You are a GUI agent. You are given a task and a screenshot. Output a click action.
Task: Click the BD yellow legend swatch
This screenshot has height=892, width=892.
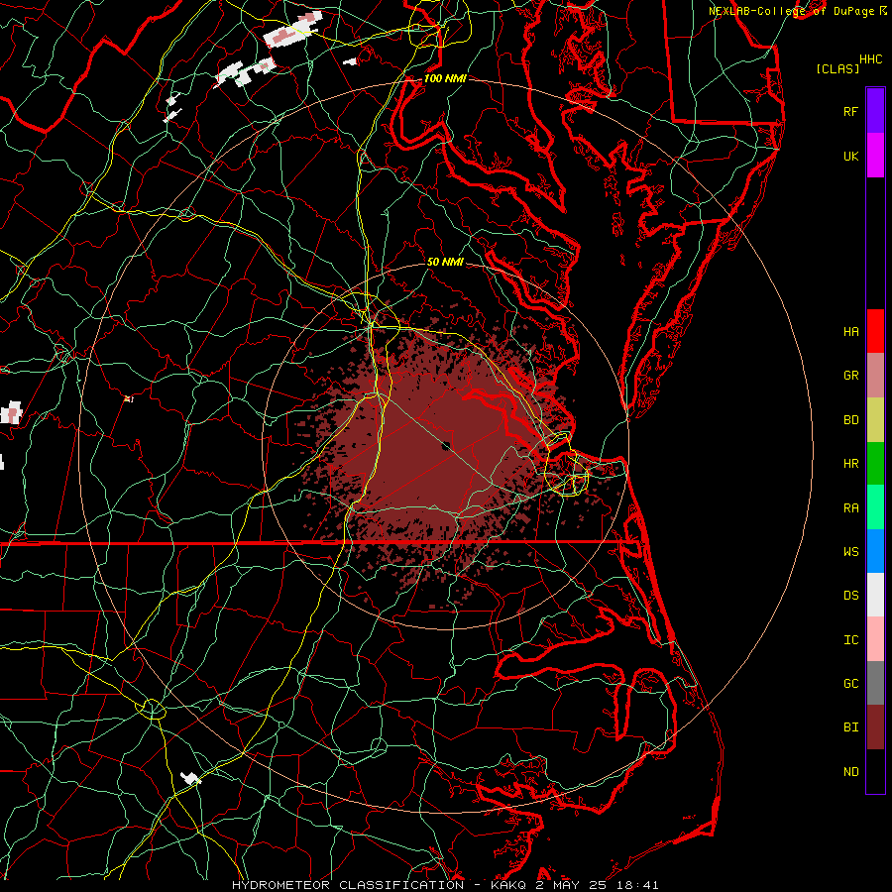pyautogui.click(x=875, y=420)
